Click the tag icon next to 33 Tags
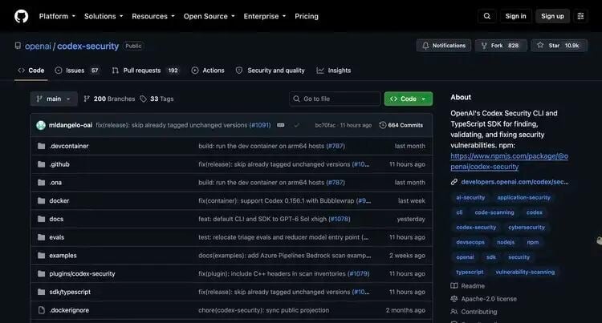Screen dimensions: 602x323 [x=143, y=99]
